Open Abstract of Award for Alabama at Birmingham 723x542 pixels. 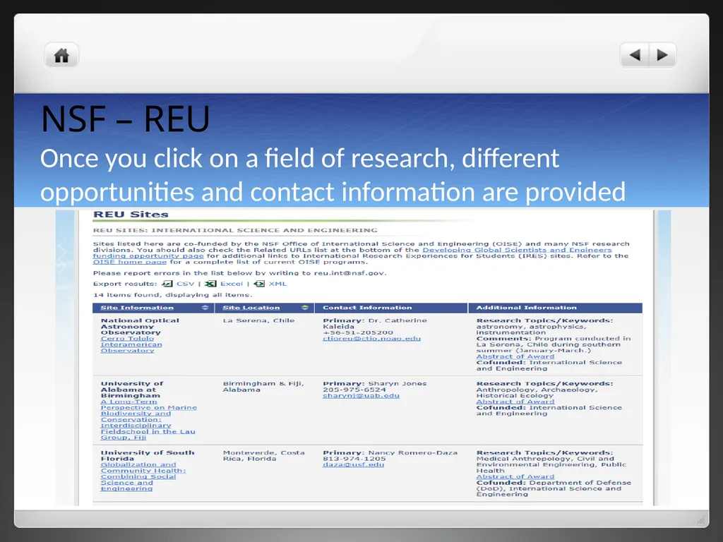[515, 402]
